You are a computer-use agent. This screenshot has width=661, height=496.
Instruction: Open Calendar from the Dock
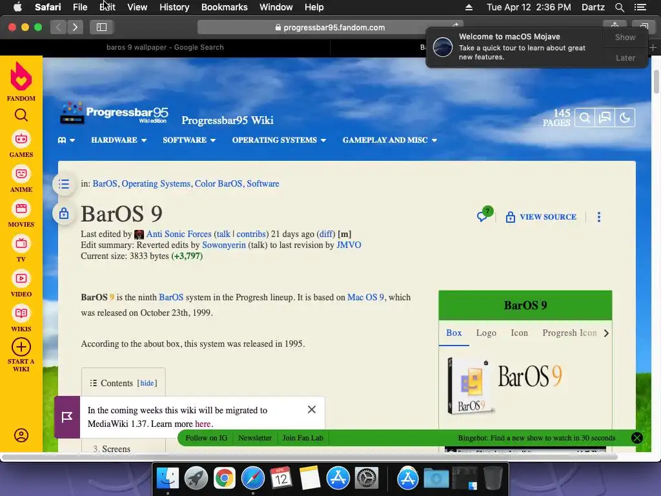click(281, 479)
